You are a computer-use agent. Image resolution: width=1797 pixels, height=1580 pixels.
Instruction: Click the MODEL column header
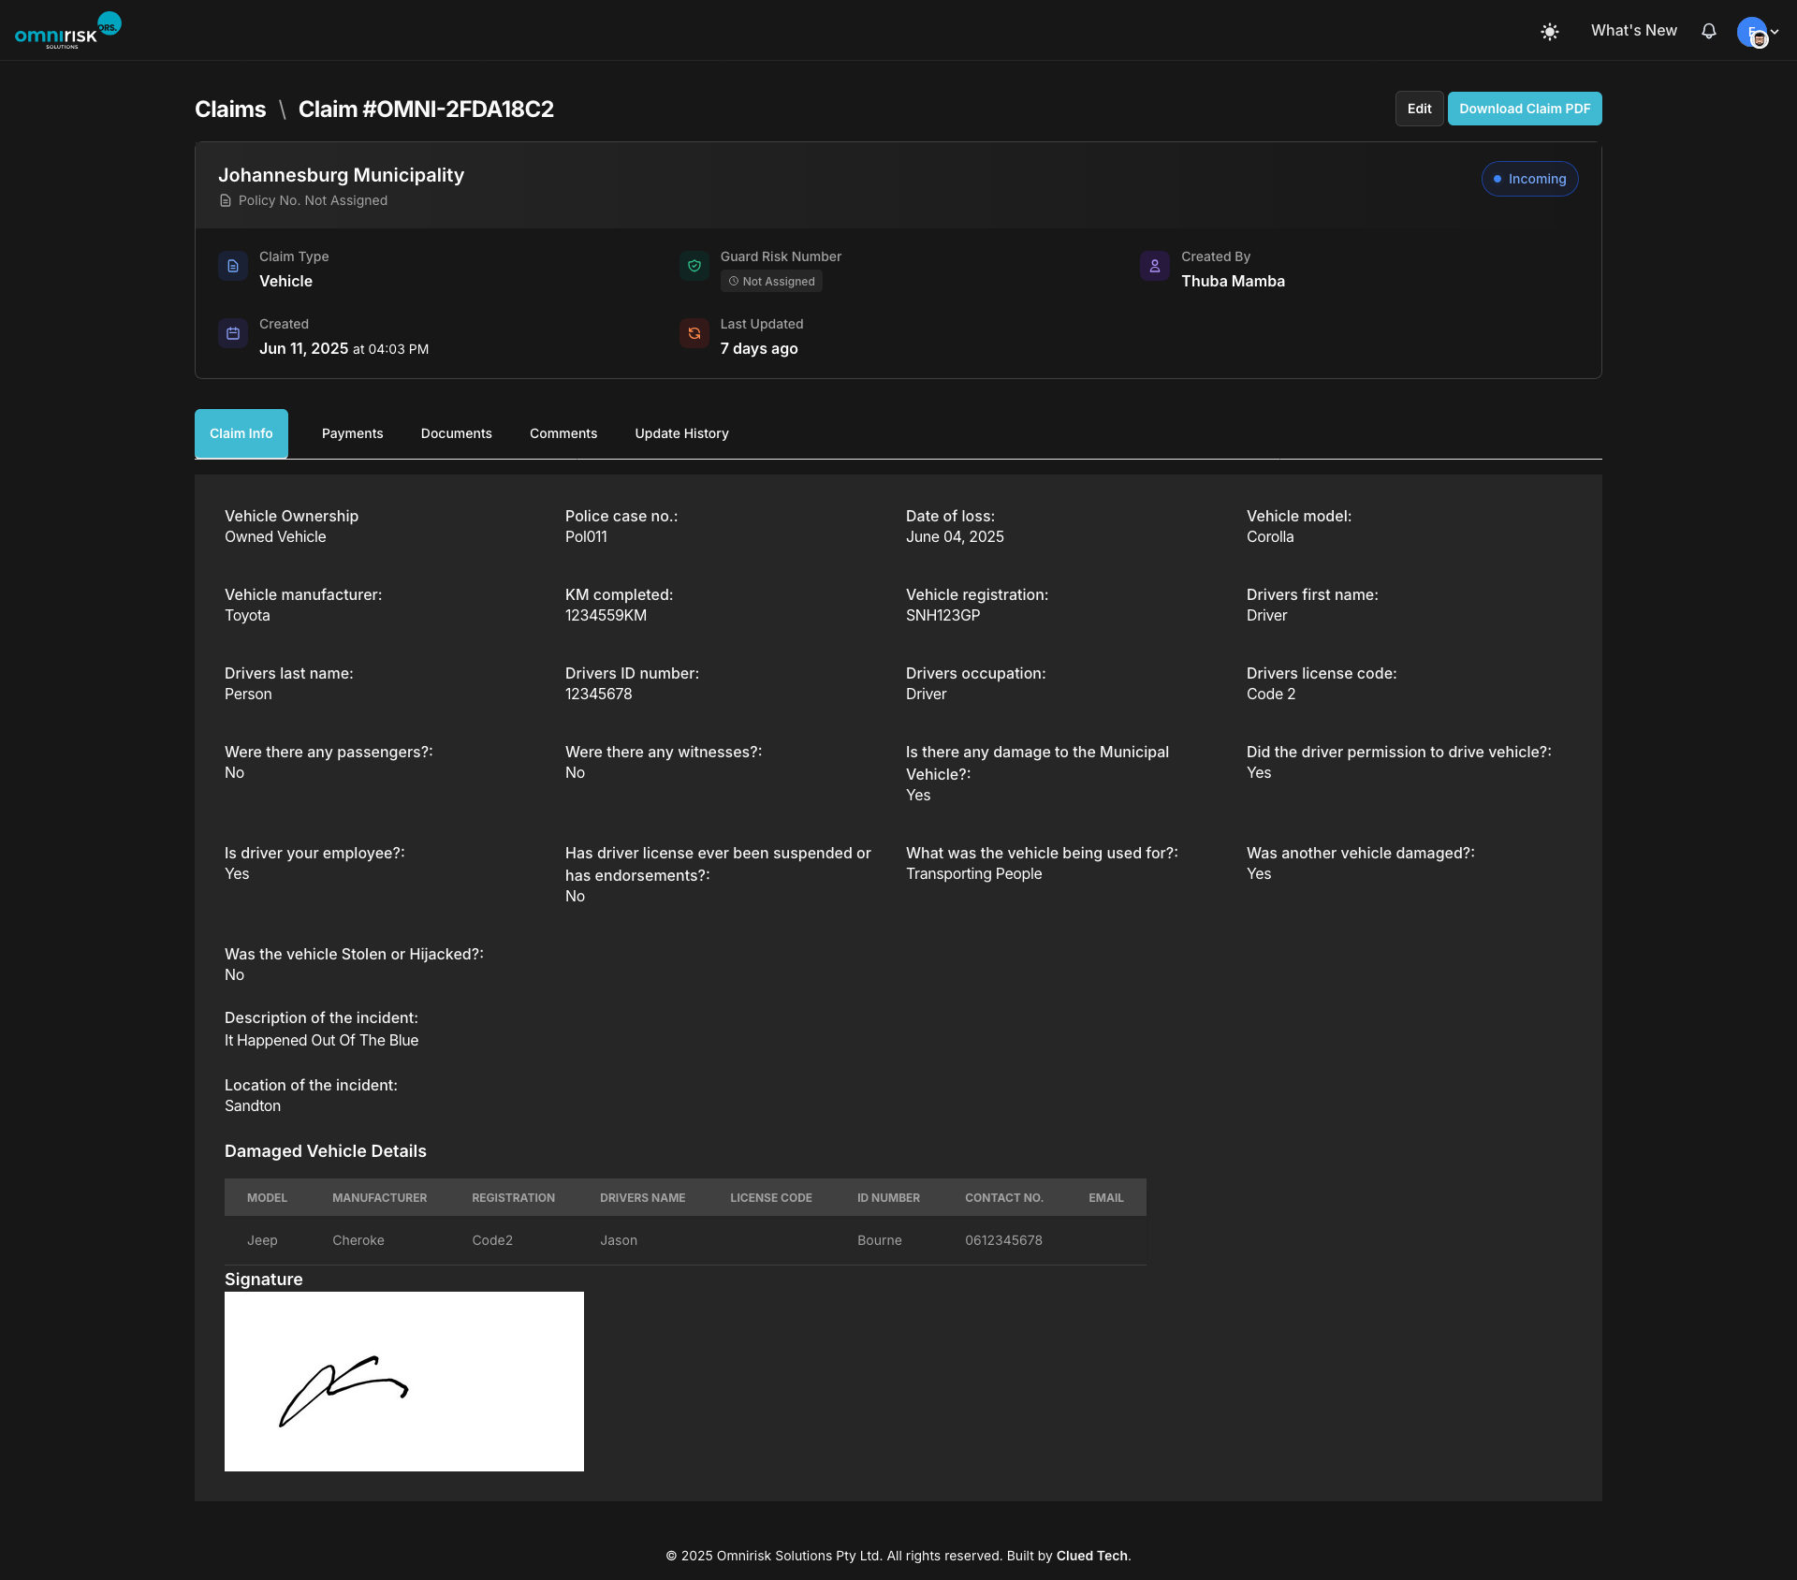(x=267, y=1198)
